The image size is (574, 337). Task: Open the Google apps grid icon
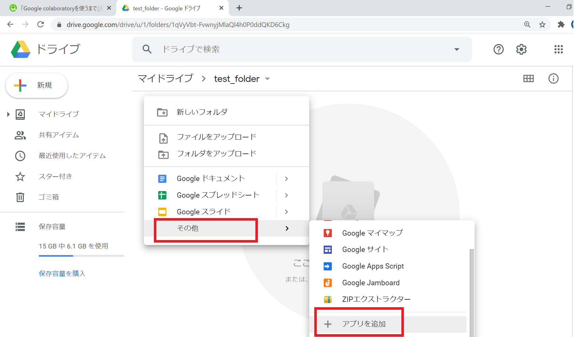point(558,49)
